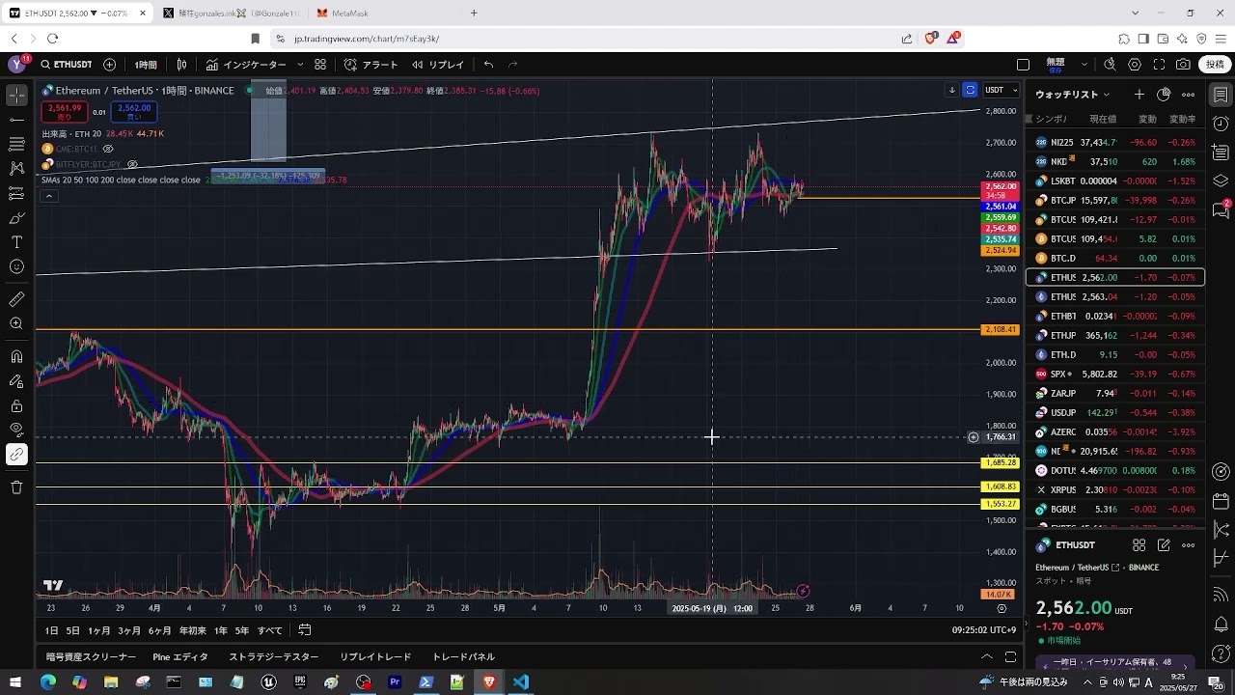Click the orange 2,108.41 price line label

pos(1000,330)
